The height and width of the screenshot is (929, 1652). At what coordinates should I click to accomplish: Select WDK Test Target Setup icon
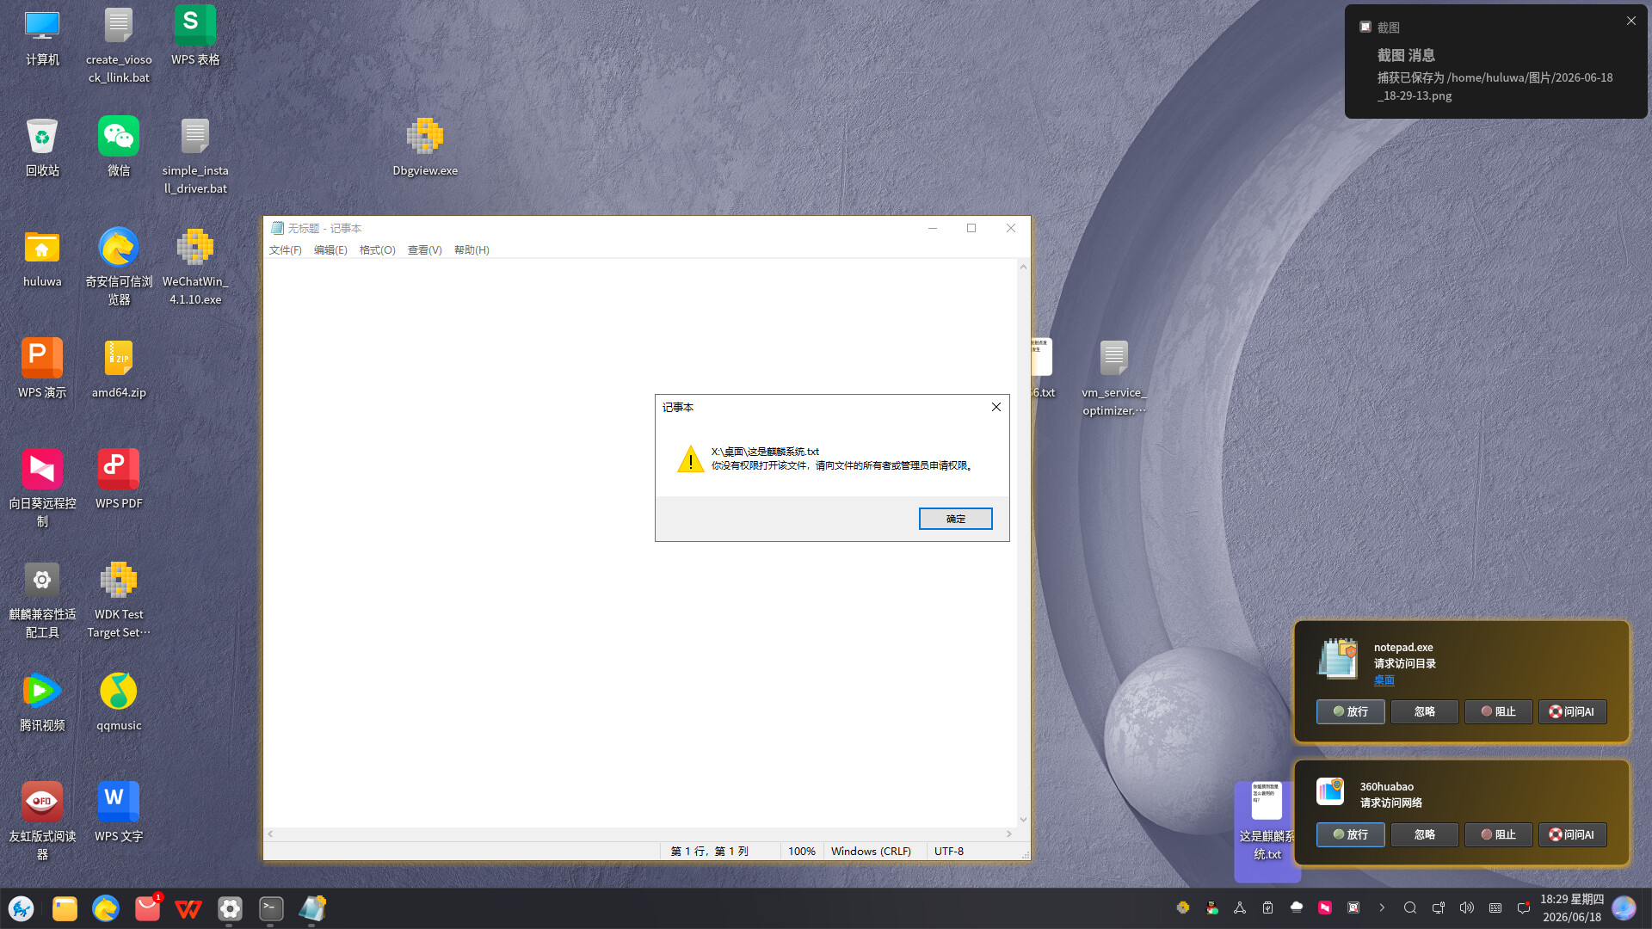point(119,600)
